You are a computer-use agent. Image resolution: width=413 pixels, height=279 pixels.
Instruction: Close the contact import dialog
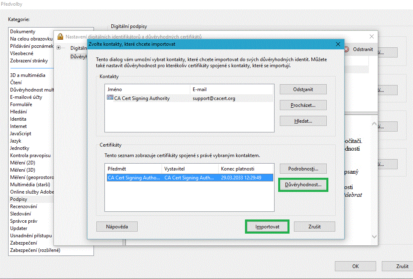[x=338, y=44]
